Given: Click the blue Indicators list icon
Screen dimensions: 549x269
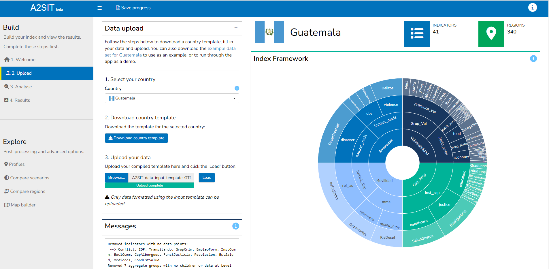Looking at the screenshot, I should tap(416, 34).
